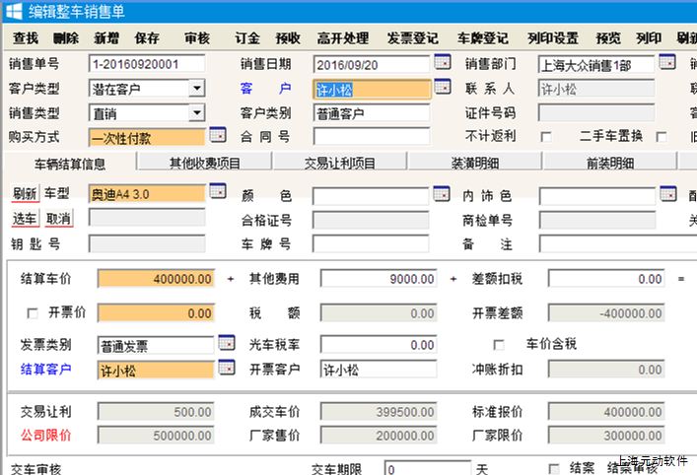Switch to 其他收费项目 tab
The width and height of the screenshot is (697, 475).
204,162
